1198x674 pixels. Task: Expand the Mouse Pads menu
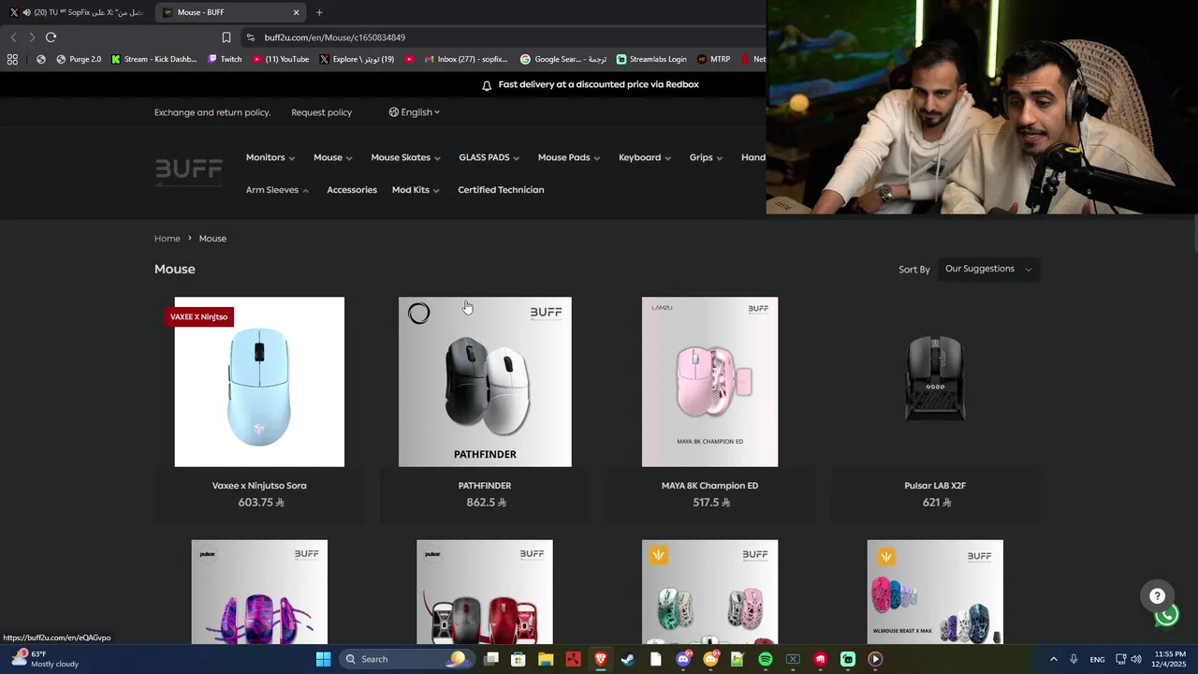[569, 157]
